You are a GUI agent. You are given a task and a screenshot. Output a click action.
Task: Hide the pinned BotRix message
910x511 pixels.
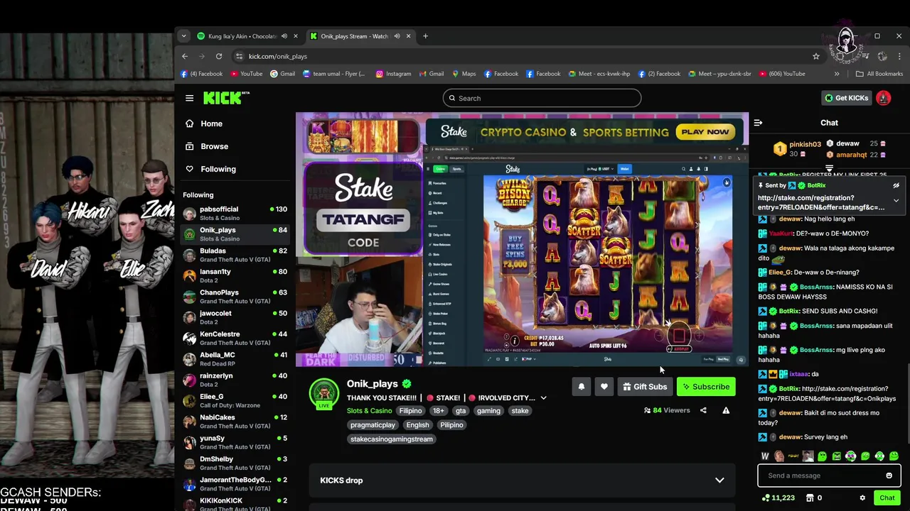[x=896, y=185]
